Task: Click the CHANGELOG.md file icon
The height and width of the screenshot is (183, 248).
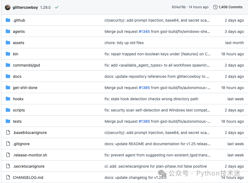Action: pyautogui.click(x=8, y=177)
